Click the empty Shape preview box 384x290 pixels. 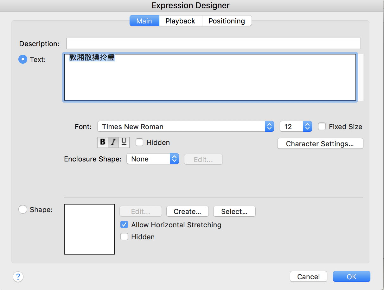coord(89,229)
